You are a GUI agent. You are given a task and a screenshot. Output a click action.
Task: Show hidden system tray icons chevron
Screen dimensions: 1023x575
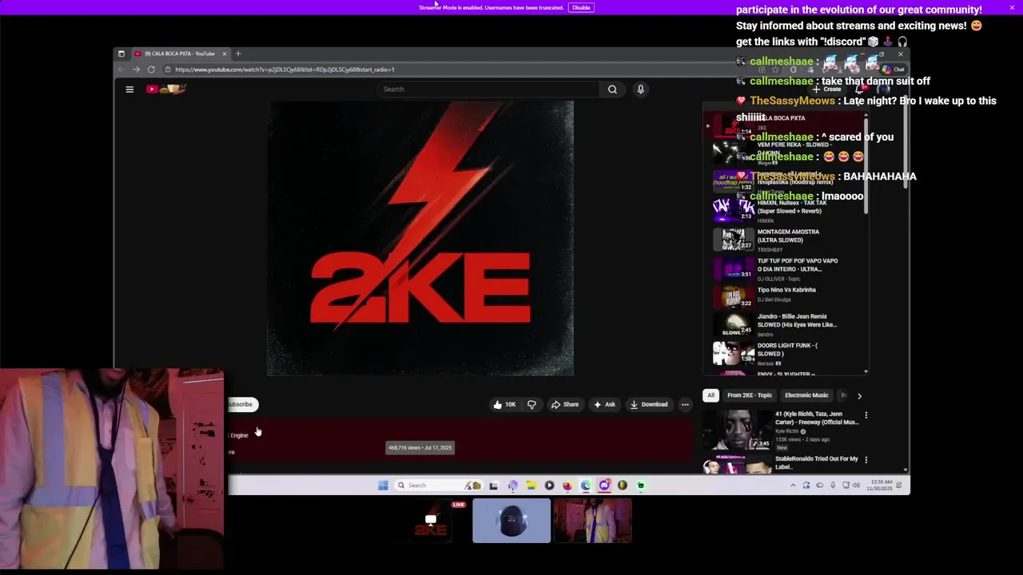coord(793,486)
